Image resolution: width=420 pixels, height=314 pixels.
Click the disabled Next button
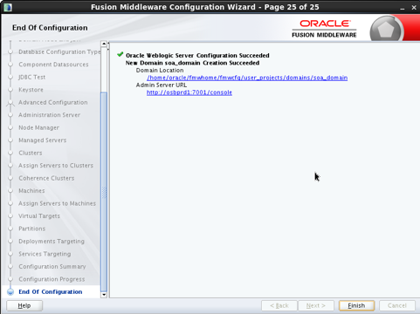pyautogui.click(x=316, y=305)
